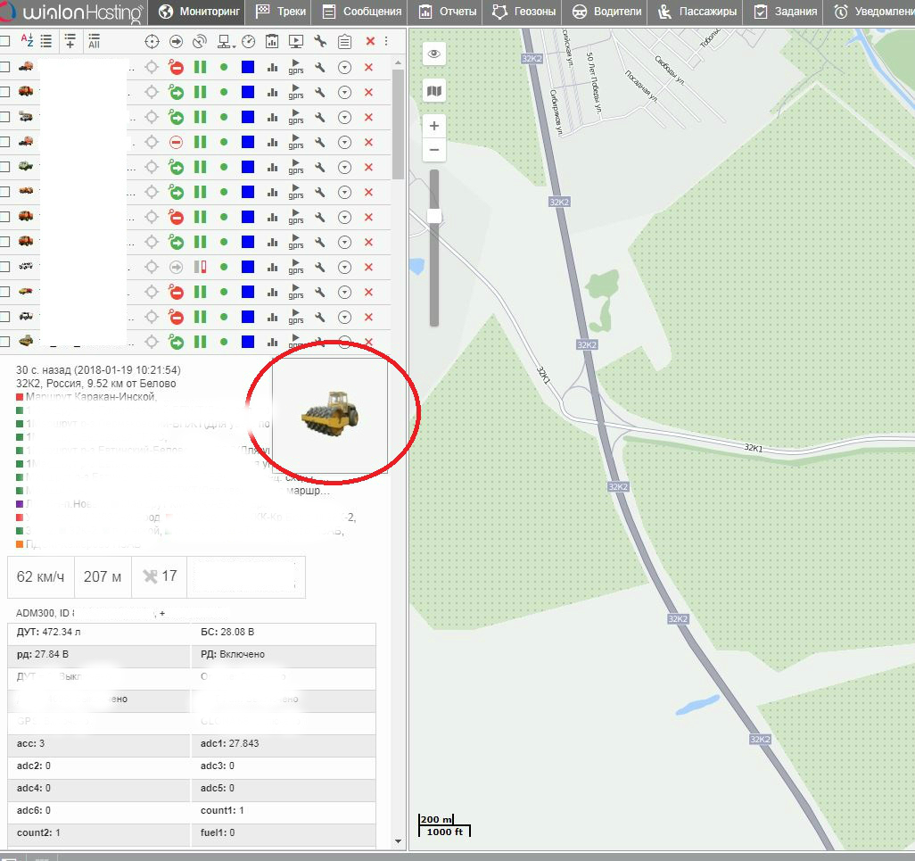Open the connection state dropdown in the header

point(226,41)
